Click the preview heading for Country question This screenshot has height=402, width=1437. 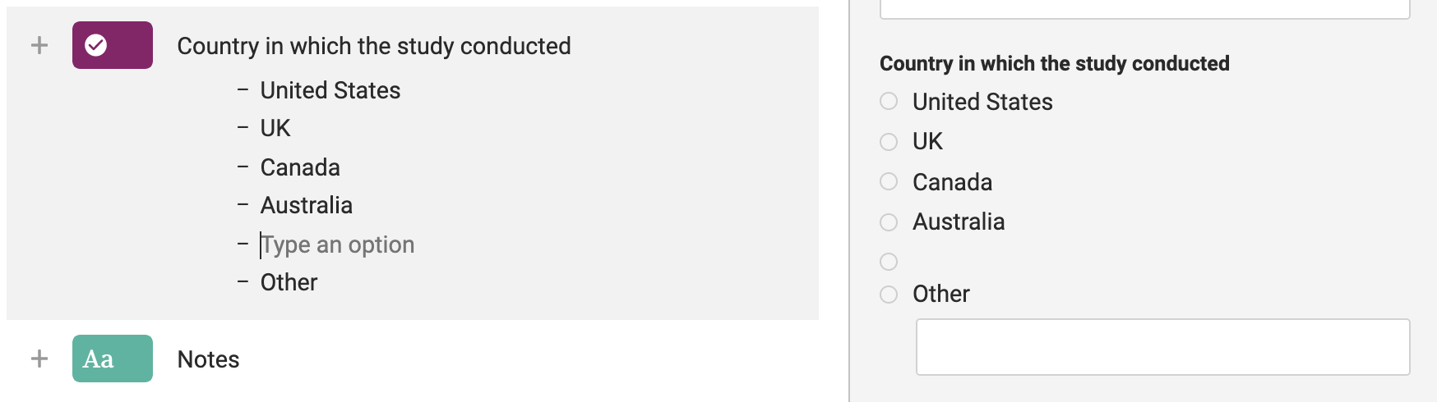tap(1054, 63)
